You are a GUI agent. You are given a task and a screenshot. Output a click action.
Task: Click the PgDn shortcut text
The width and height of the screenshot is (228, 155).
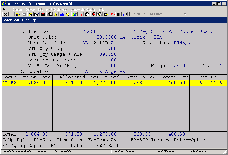(x=22, y=140)
